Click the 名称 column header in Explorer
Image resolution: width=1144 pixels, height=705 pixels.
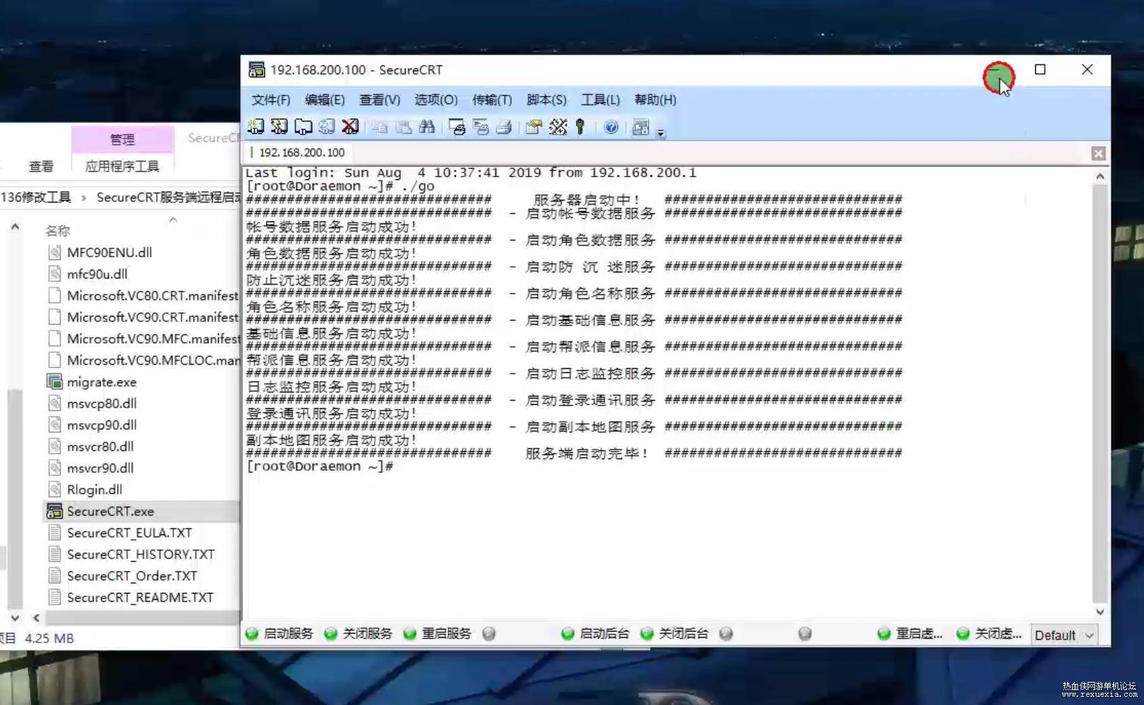(58, 231)
